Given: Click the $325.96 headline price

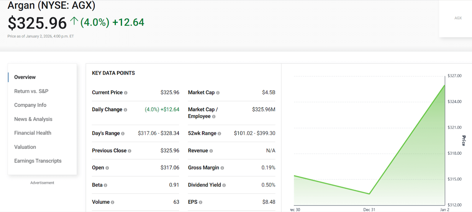Looking at the screenshot, I should coord(37,23).
